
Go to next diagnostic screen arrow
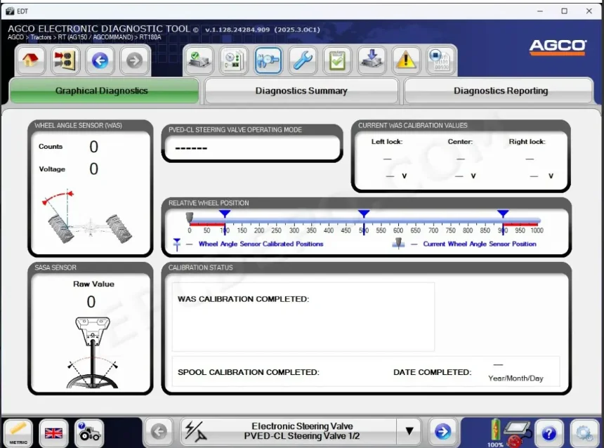pos(442,431)
